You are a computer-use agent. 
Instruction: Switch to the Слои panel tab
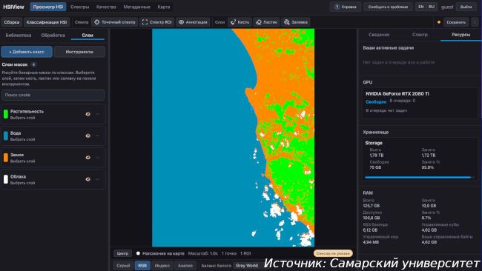(x=88, y=36)
